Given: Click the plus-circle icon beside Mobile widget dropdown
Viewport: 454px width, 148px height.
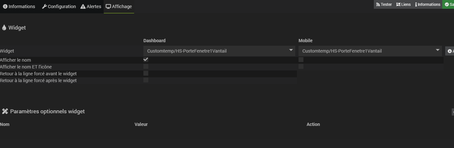Looking at the screenshot, I should coord(450,51).
